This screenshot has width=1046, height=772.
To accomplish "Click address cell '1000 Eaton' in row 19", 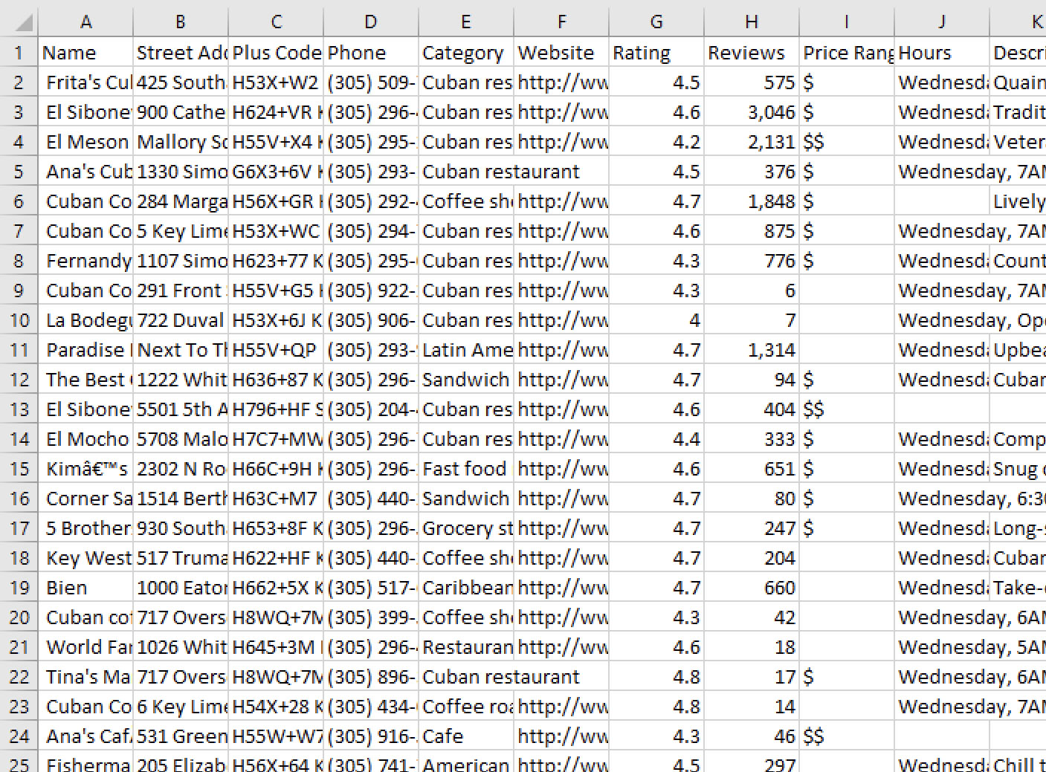I will click(x=181, y=588).
